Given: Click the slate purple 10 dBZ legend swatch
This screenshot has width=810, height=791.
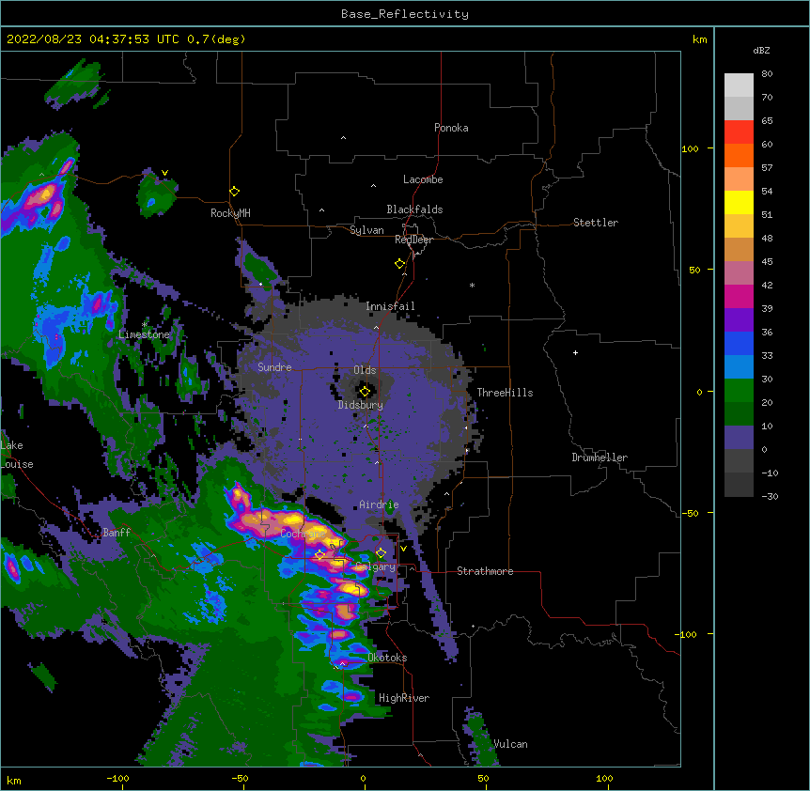Looking at the screenshot, I should [739, 438].
